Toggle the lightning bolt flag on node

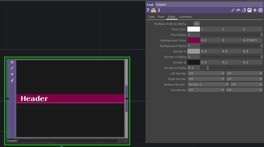[x=12, y=68]
